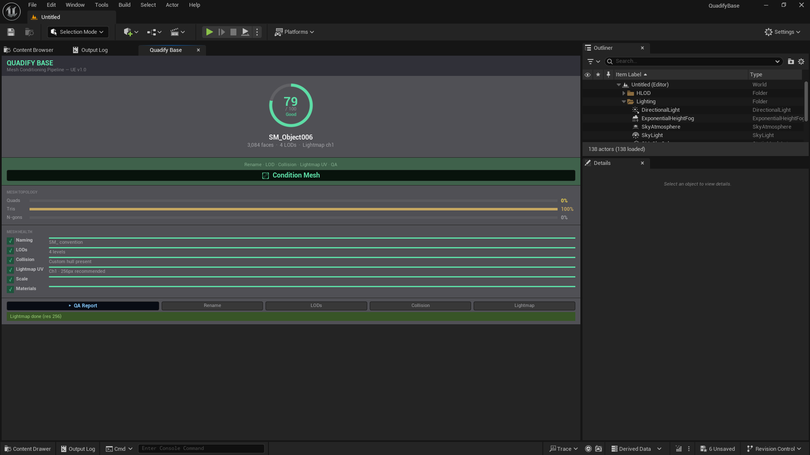
Task: Click the star column header in Outliner
Action: point(598,75)
